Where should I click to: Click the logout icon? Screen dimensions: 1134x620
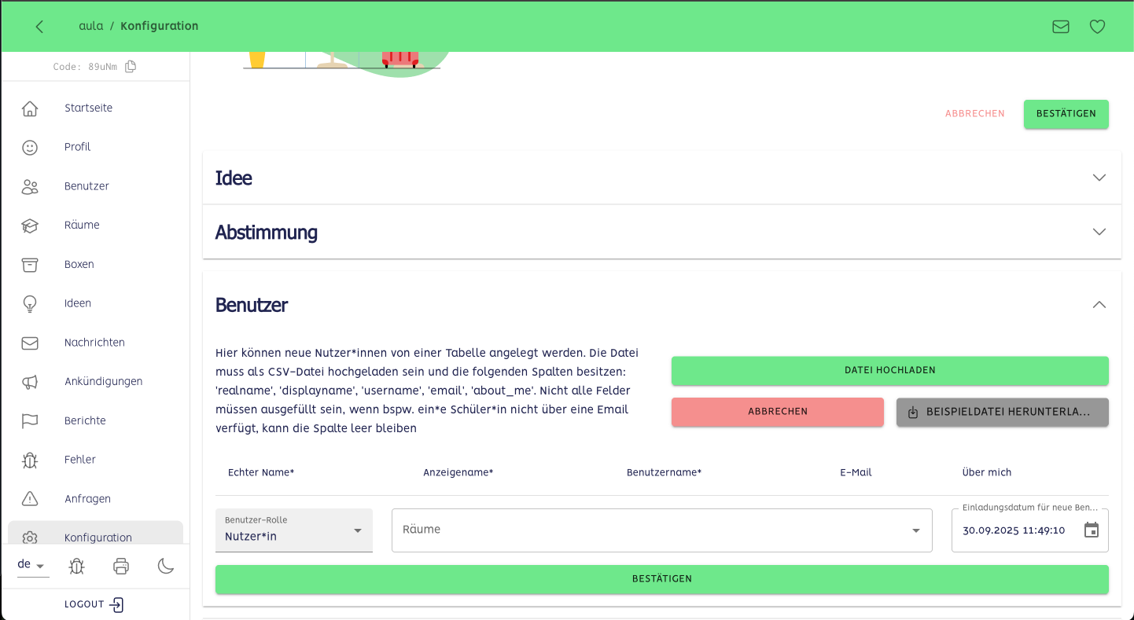point(116,604)
